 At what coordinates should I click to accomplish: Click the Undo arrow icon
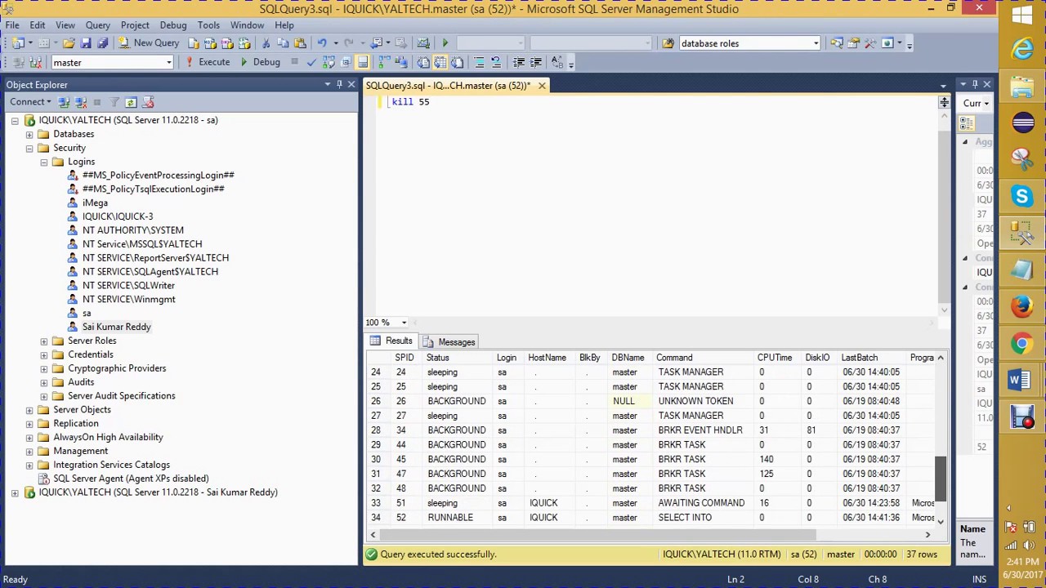(x=321, y=43)
